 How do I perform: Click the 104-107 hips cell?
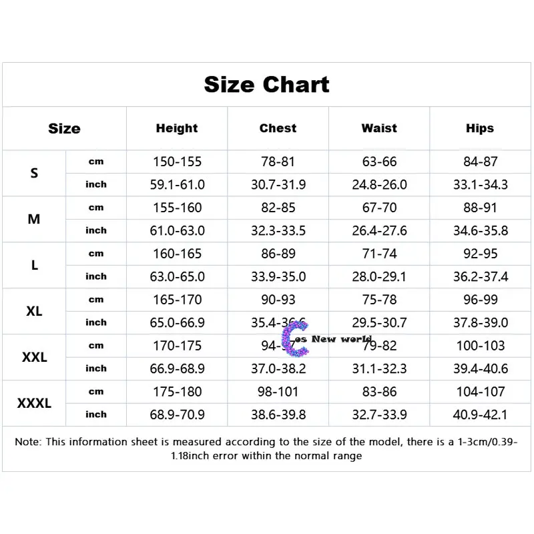pyautogui.click(x=480, y=392)
